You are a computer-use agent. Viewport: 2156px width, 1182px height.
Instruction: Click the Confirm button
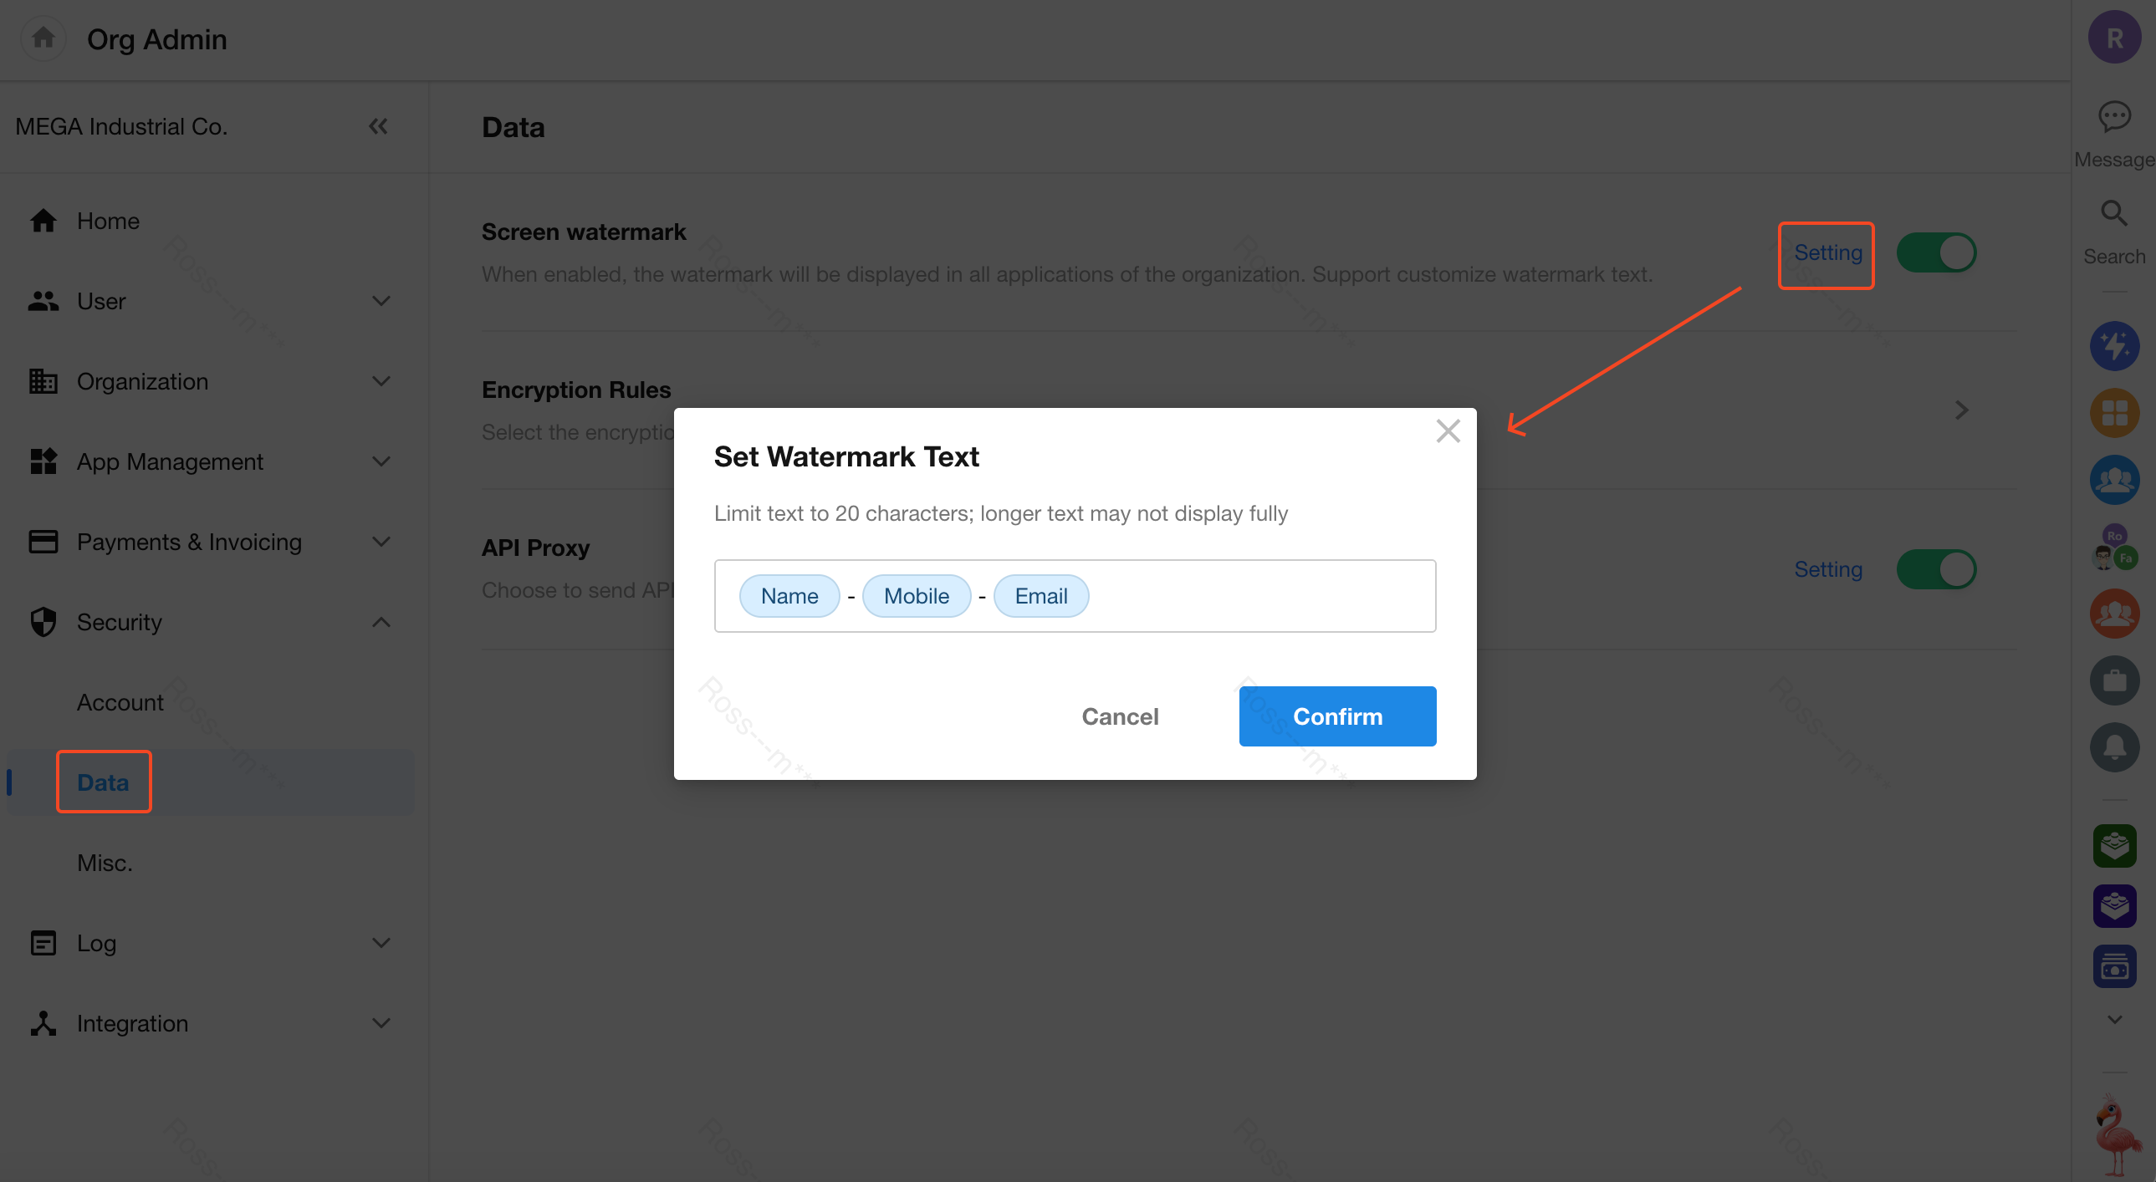(x=1336, y=716)
